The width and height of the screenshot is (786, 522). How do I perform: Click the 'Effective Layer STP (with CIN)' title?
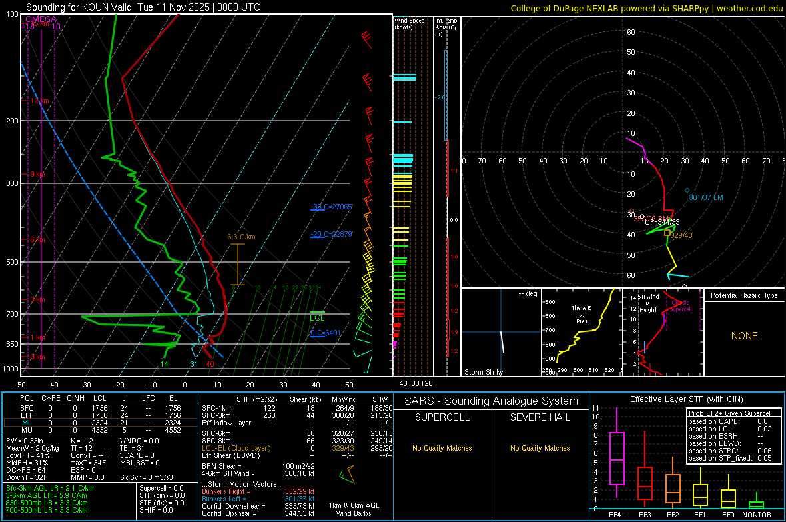click(686, 399)
